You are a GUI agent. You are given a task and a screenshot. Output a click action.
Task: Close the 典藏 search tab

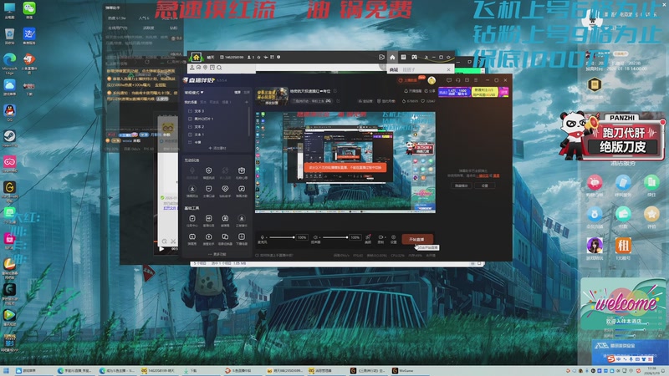click(x=448, y=69)
